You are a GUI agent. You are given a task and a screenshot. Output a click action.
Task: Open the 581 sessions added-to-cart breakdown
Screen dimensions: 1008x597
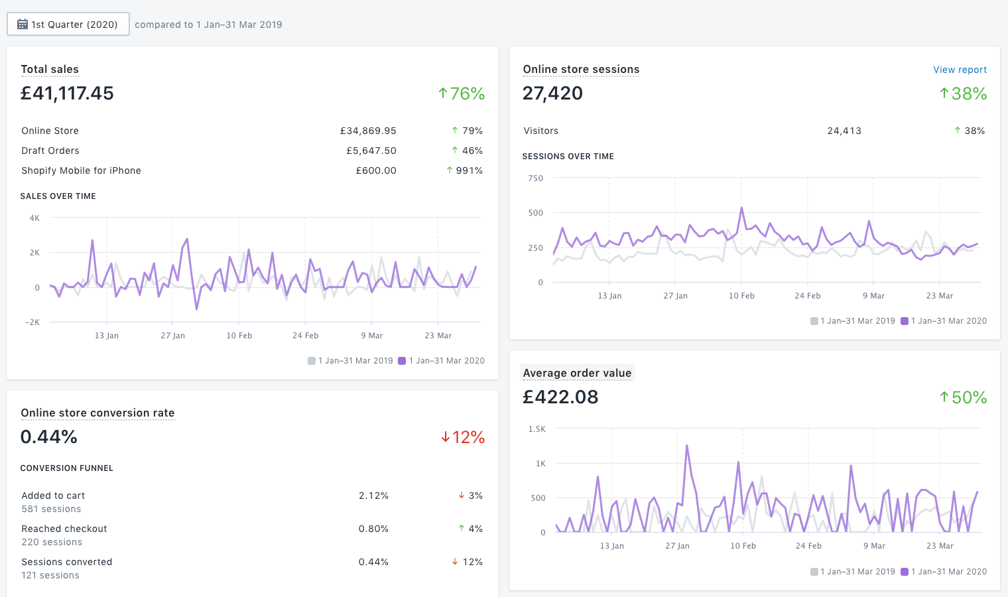50,509
